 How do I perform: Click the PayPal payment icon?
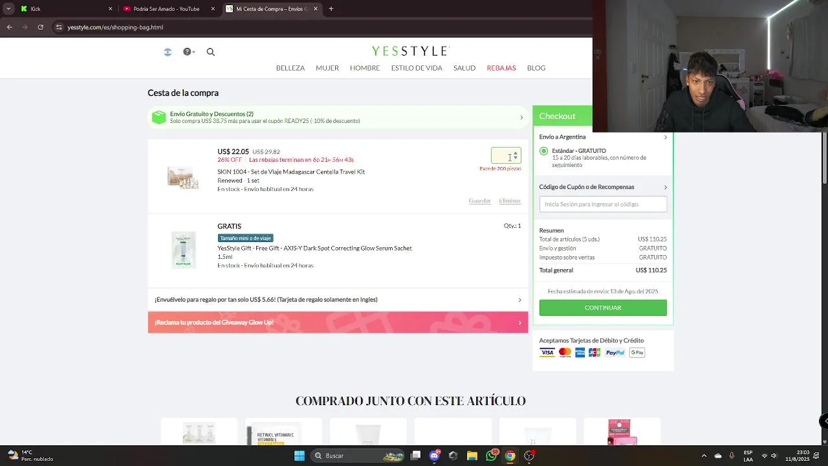pos(615,353)
